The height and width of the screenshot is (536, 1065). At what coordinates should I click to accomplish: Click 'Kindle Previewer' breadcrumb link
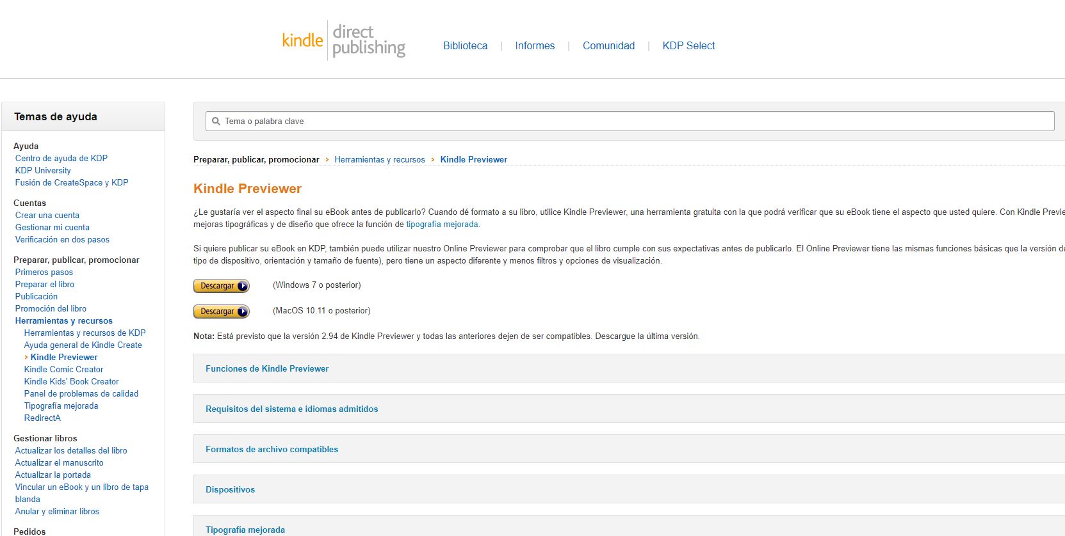pyautogui.click(x=473, y=159)
